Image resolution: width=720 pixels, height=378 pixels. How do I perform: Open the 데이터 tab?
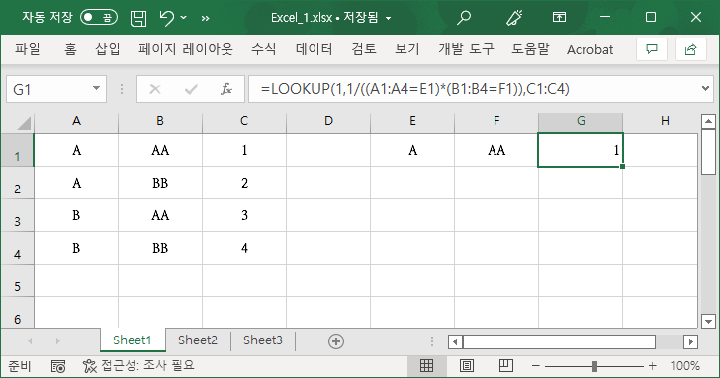coord(315,49)
